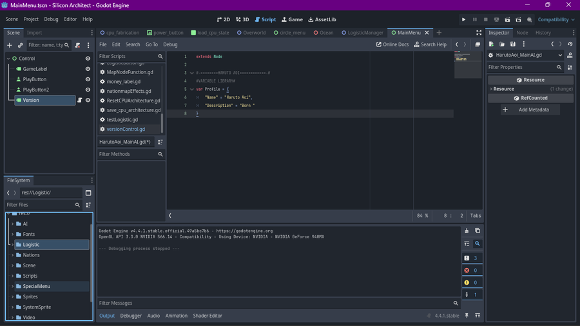This screenshot has height=326, width=580.
Task: Toggle method sort in script panel
Action: [x=160, y=142]
